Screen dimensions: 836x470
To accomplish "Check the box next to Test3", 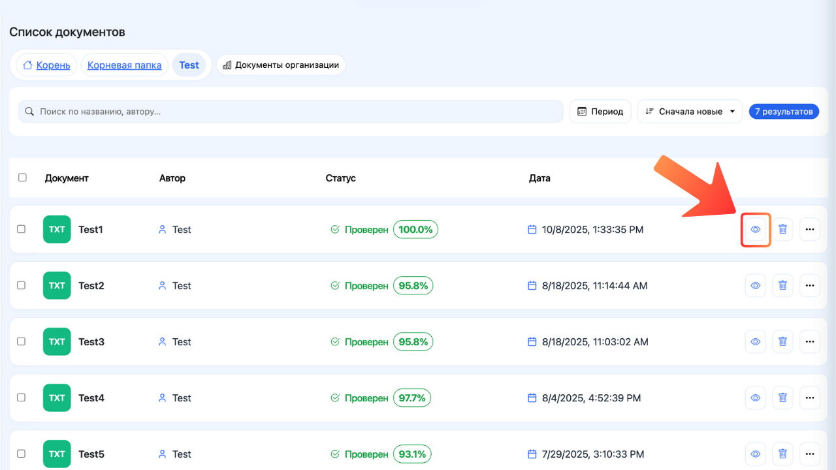I will tap(21, 341).
